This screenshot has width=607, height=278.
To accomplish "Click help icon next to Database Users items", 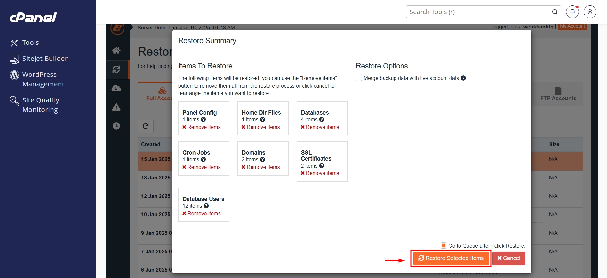I will point(206,206).
